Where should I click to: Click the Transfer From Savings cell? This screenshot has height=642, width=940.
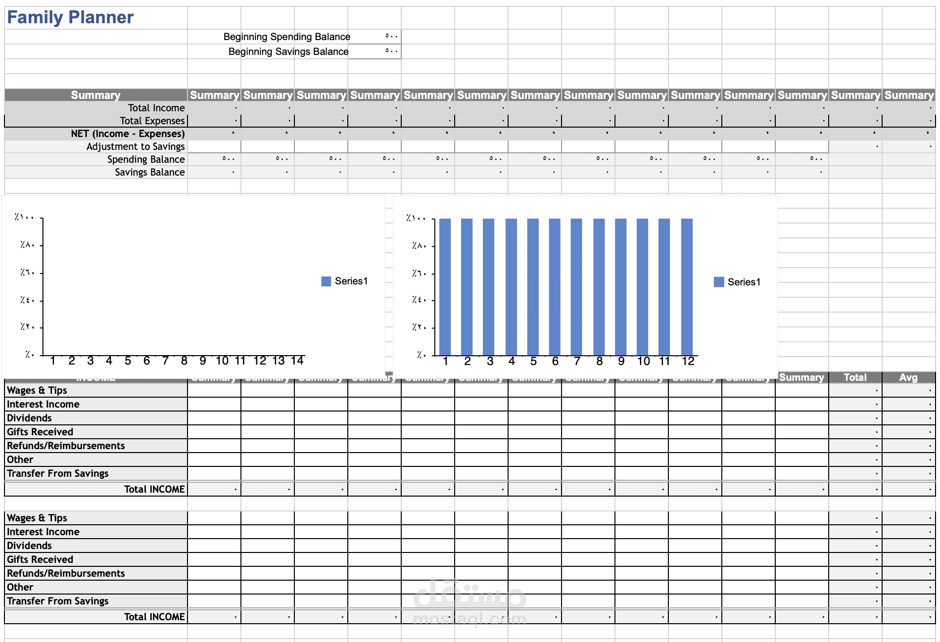pyautogui.click(x=57, y=473)
